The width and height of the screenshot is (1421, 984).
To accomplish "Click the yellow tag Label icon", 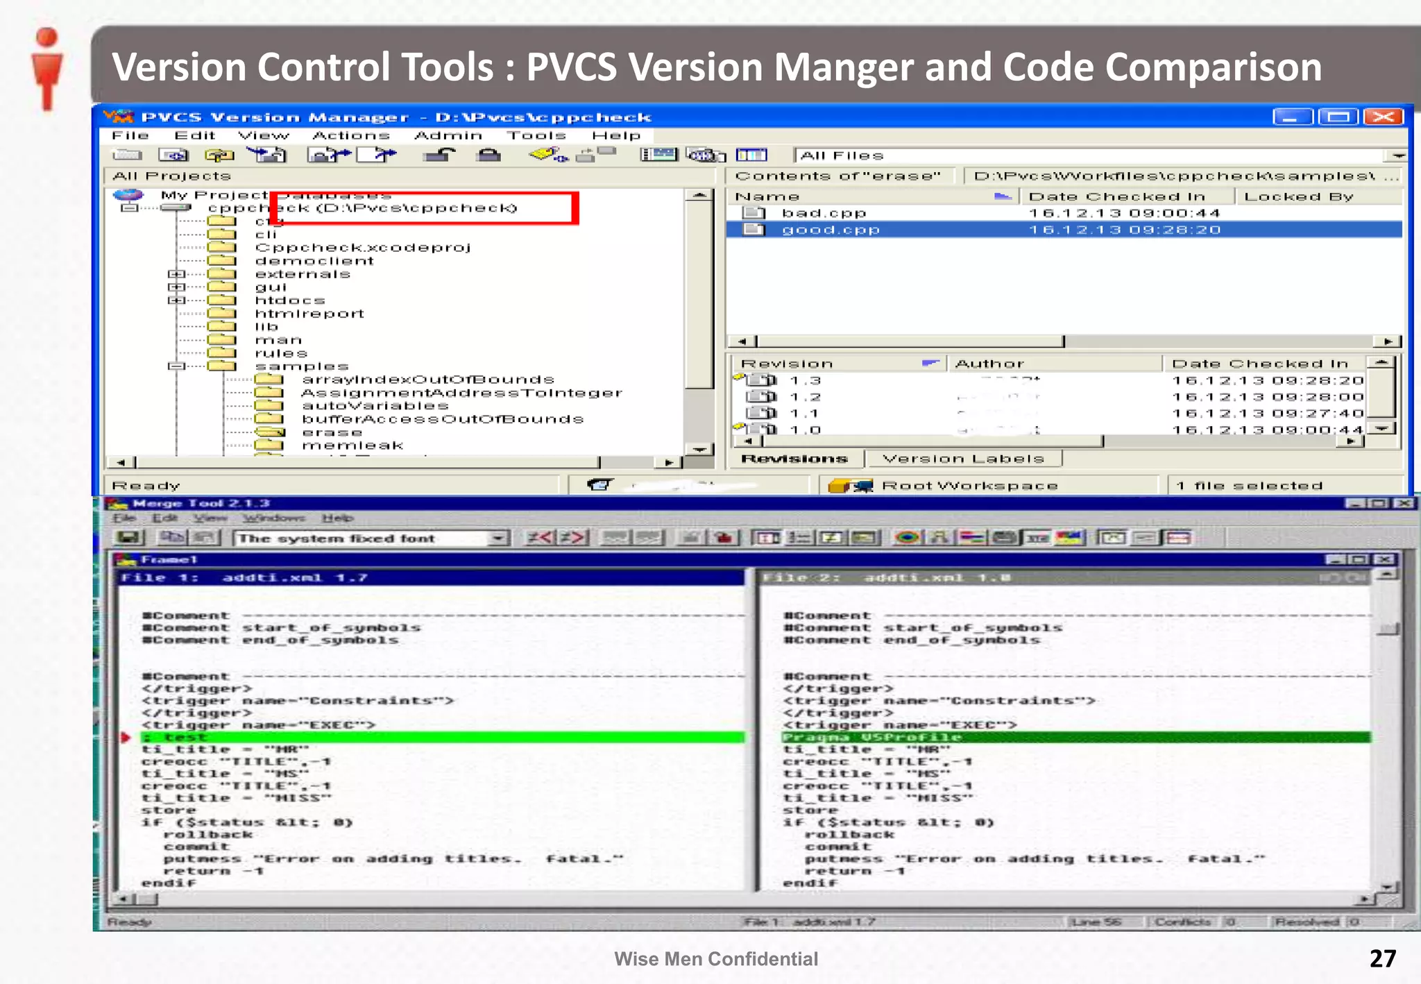I will 547,155.
